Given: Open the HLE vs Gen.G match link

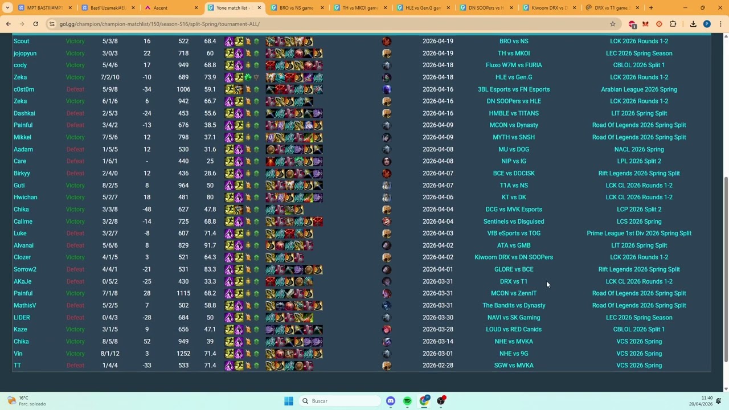Looking at the screenshot, I should [514, 77].
